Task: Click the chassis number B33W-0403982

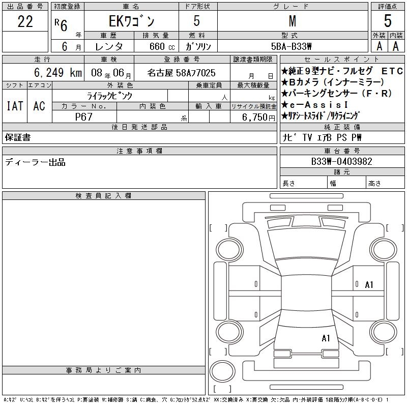Action: tap(342, 162)
